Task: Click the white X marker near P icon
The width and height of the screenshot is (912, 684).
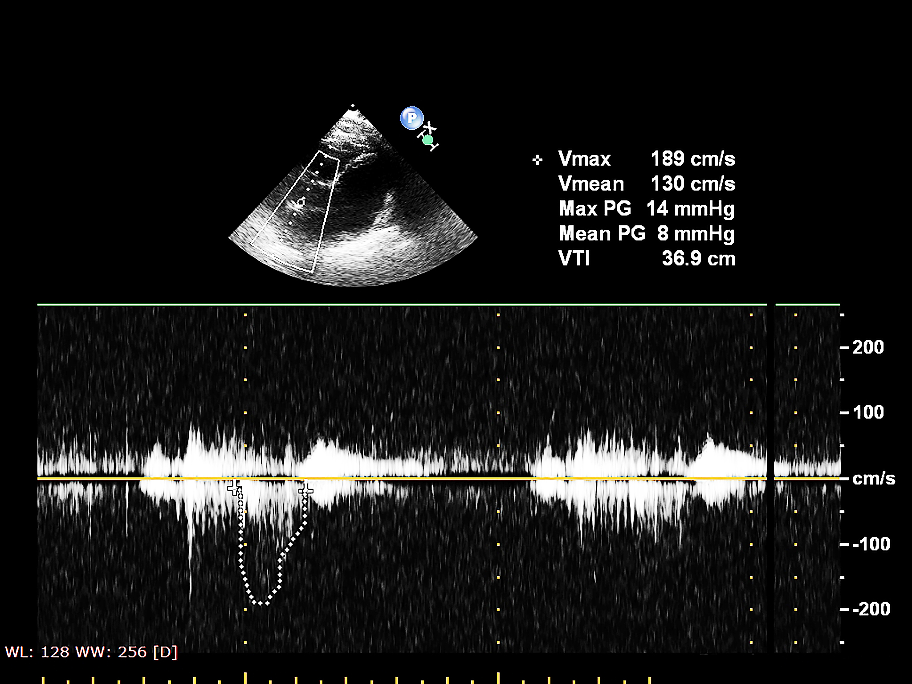Action: tap(429, 128)
